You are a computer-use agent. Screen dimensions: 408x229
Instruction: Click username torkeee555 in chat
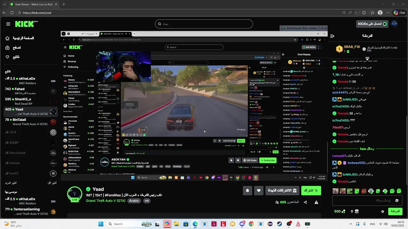point(356,163)
